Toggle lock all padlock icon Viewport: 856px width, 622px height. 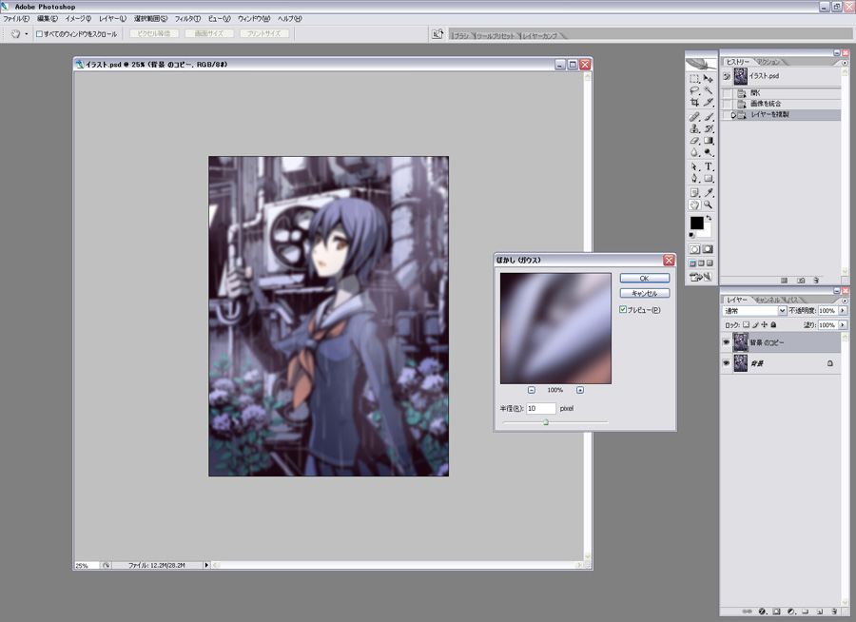point(773,324)
